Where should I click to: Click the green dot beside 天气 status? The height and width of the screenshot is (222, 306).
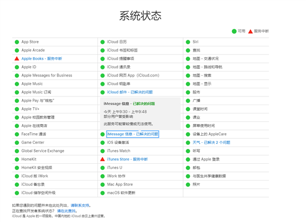[x=188, y=142]
